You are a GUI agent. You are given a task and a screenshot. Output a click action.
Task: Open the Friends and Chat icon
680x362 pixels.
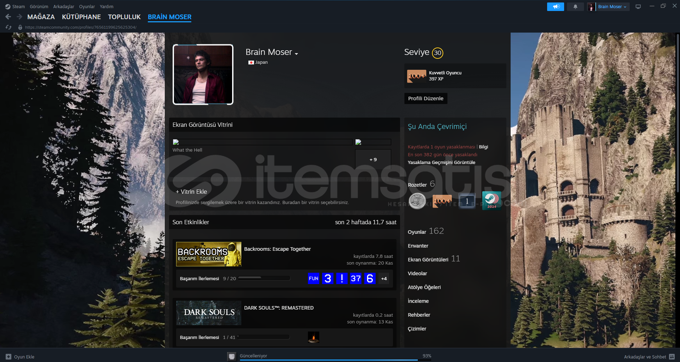tap(671, 357)
